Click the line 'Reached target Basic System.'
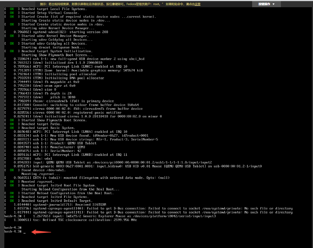 40,128
